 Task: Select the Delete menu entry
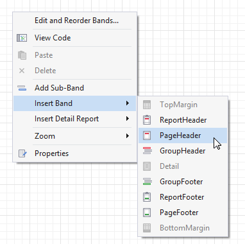[x=75, y=71]
